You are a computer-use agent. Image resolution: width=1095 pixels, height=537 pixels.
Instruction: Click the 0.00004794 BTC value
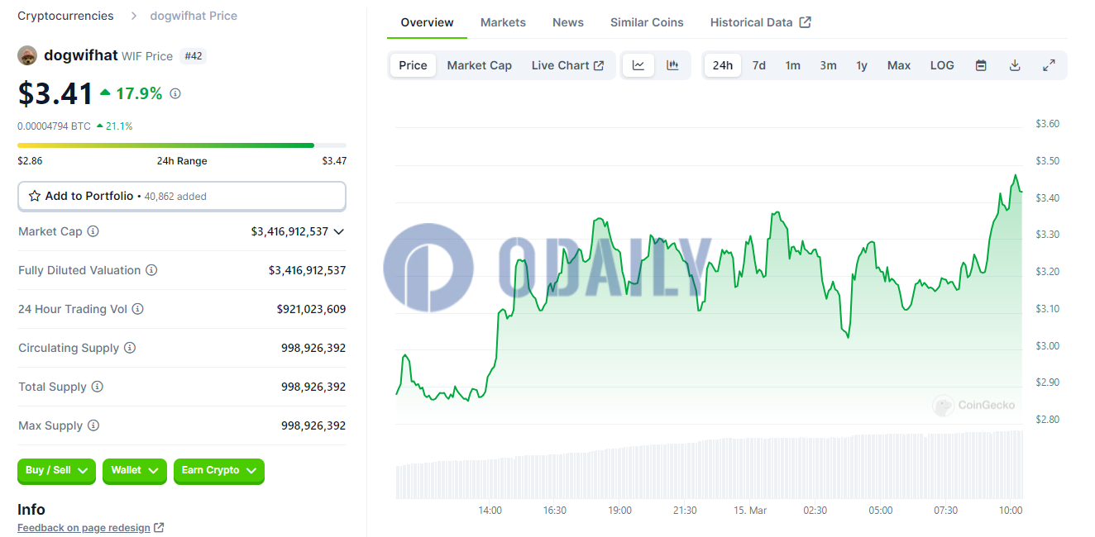54,126
